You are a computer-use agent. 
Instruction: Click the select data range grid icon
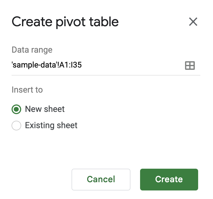[190, 65]
